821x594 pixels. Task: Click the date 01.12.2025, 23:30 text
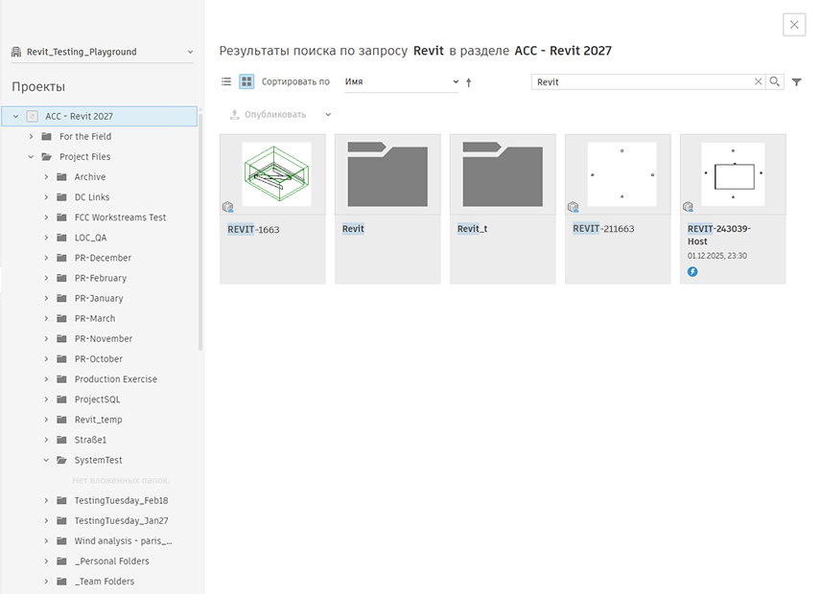coord(716,256)
